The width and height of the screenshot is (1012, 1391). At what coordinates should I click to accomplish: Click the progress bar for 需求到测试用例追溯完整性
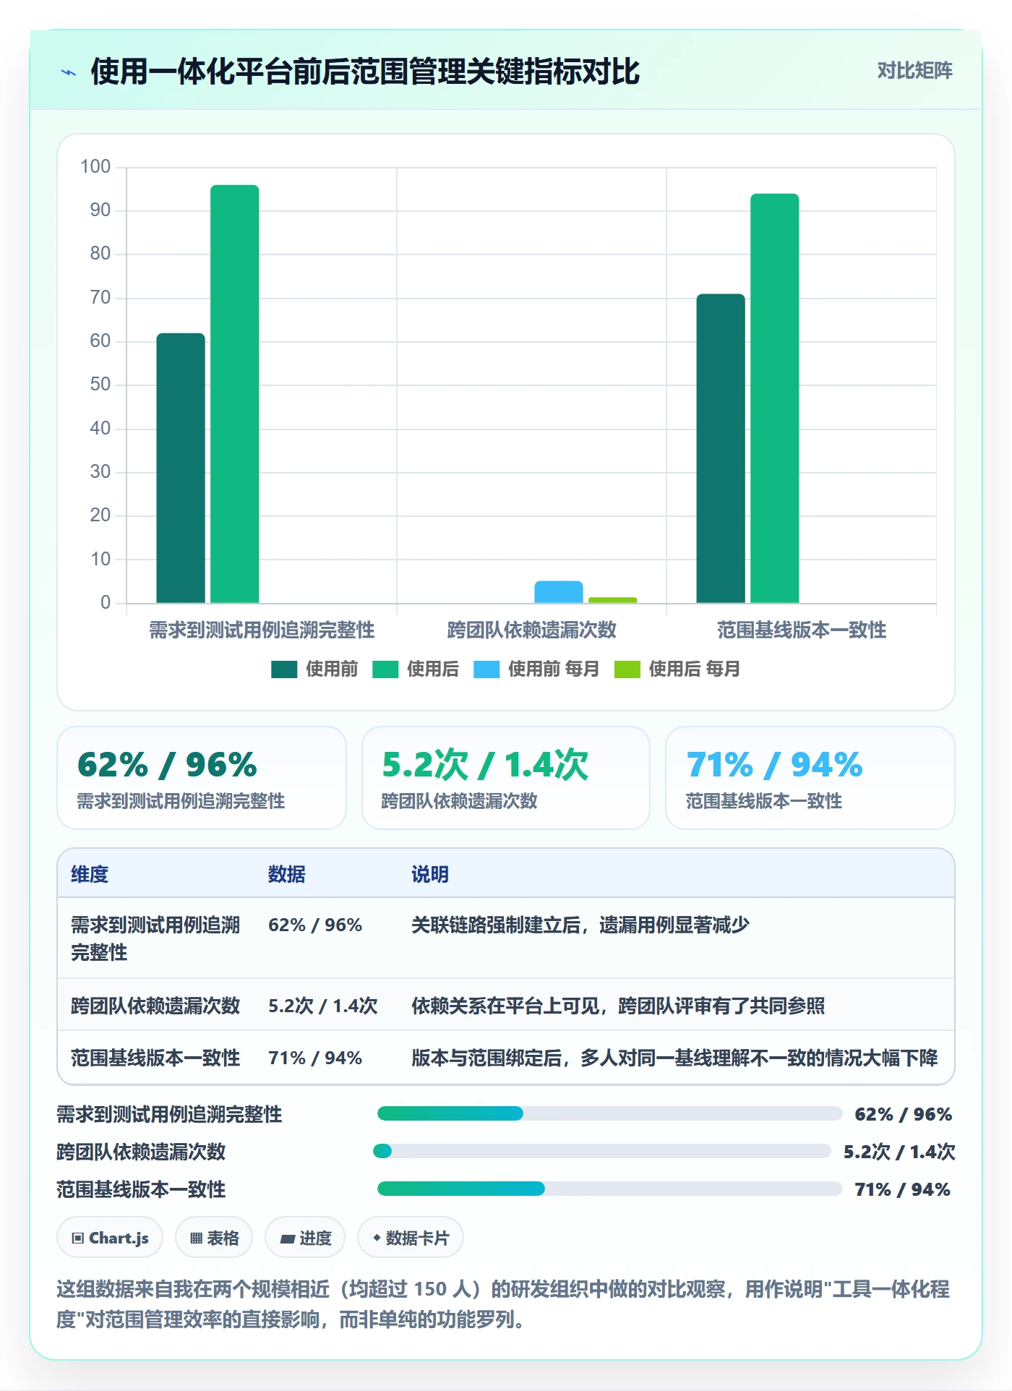(x=609, y=1113)
